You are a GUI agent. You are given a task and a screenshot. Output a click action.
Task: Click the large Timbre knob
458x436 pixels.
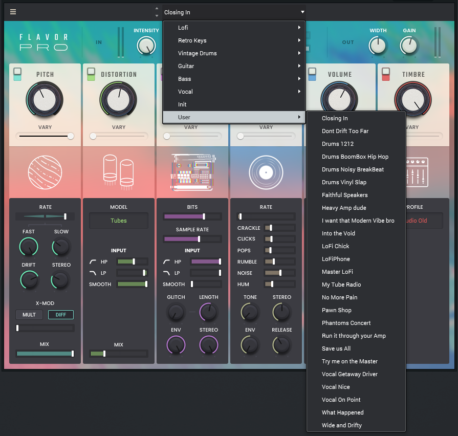click(413, 100)
